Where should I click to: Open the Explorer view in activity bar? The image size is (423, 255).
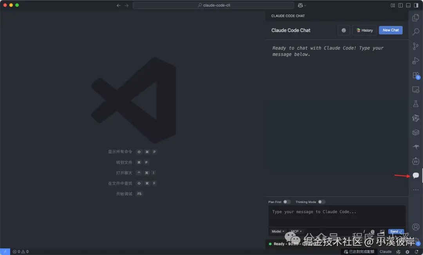point(416,18)
